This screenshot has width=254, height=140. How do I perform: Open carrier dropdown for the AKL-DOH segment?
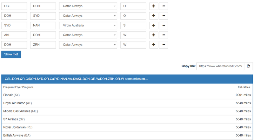(88, 35)
